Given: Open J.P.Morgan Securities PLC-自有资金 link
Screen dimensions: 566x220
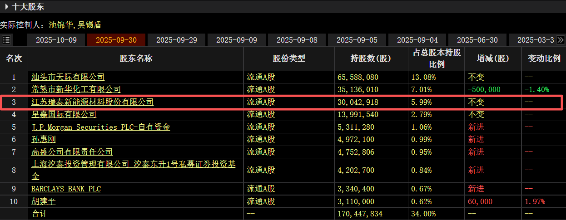Looking at the screenshot, I should pyautogui.click(x=100, y=127).
